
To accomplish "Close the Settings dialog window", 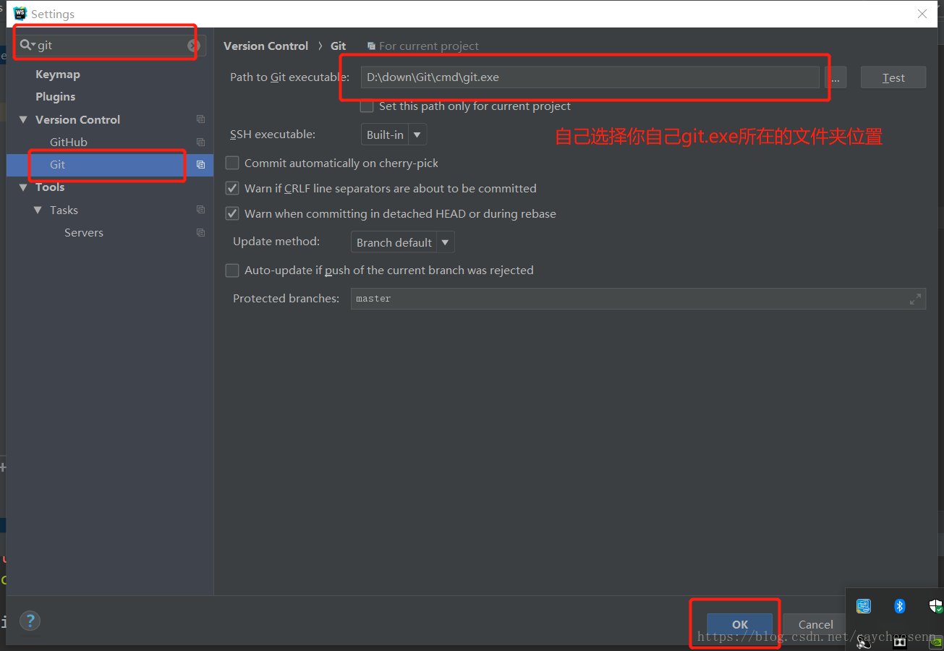I will 922,14.
